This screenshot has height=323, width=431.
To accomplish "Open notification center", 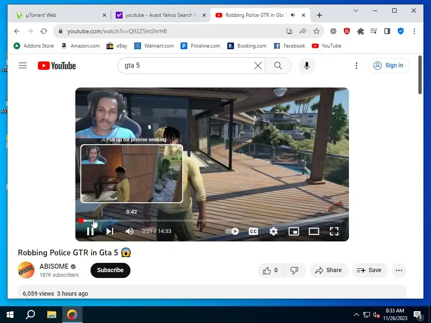I will tap(418, 315).
